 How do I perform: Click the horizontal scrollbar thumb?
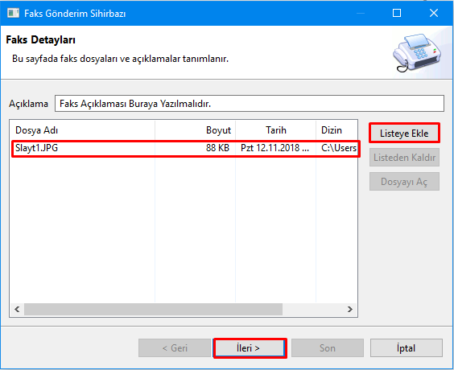point(153,309)
